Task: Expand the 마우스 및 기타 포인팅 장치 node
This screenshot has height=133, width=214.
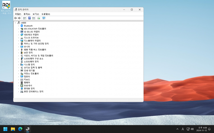Action: click(19, 44)
